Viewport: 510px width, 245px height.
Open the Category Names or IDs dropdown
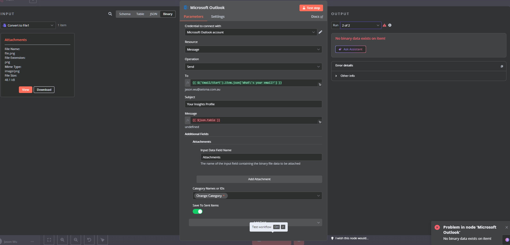pos(257,196)
